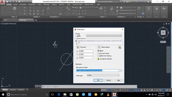The image size is (172, 97).
Task: Toggle polar tracking in status bar
Action: tap(120, 90)
